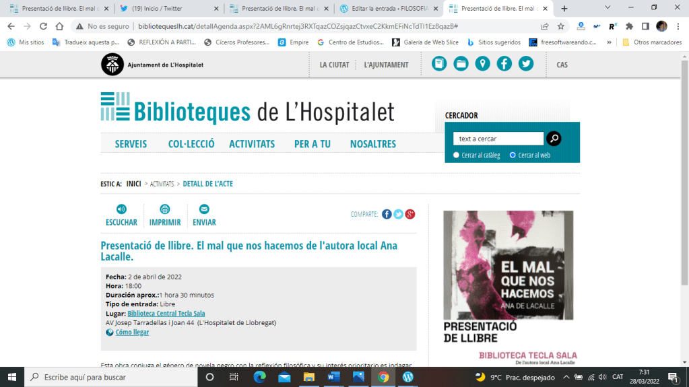Click the Escuchar speaker icon
The width and height of the screenshot is (689, 387).
click(x=121, y=209)
